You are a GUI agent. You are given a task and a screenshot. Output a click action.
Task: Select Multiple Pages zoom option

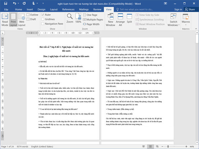[93, 20]
